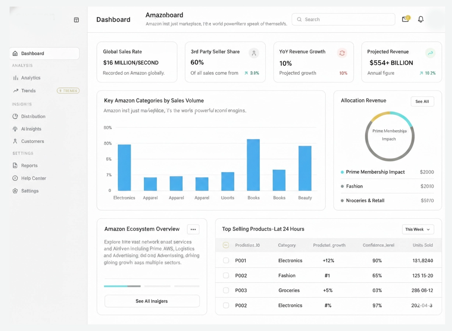Viewport: 452px width, 331px height.
Task: Click inside the Search field
Action: (x=343, y=19)
